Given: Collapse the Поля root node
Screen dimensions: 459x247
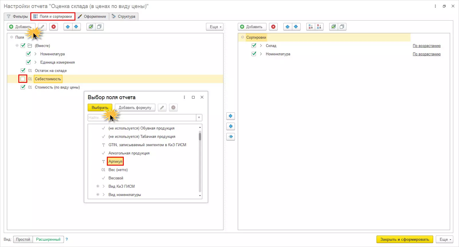Looking at the screenshot, I should (x=11, y=37).
